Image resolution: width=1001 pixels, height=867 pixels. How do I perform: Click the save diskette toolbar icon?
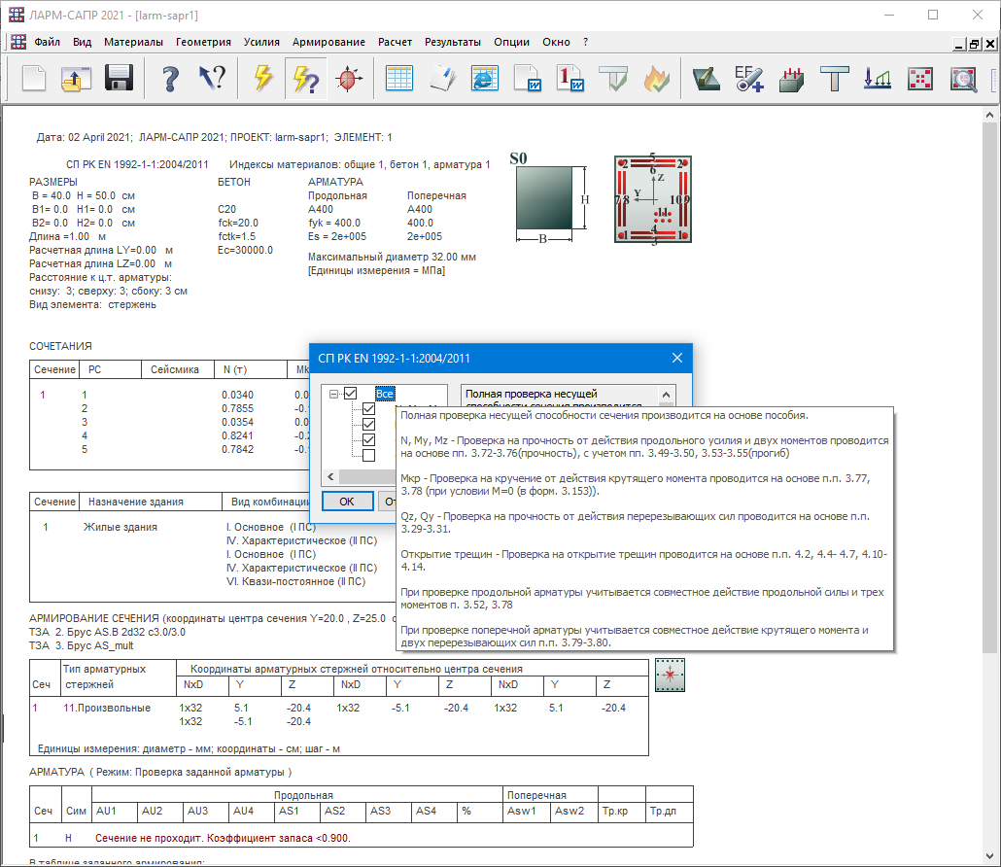coord(119,79)
